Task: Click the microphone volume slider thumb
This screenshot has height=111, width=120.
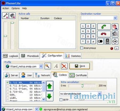Action: [x=5, y=36]
